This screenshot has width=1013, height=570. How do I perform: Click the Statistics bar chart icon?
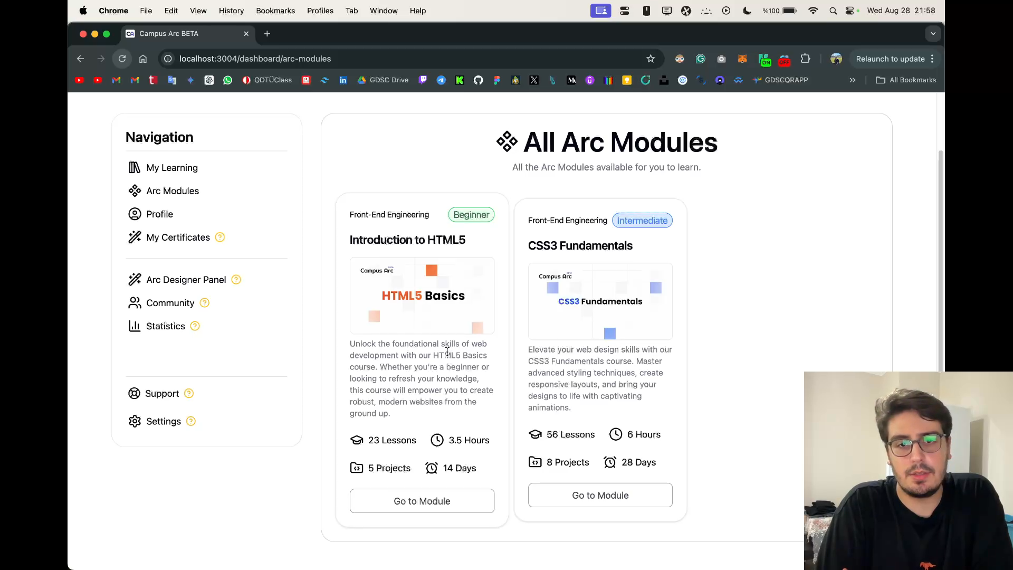pos(135,326)
